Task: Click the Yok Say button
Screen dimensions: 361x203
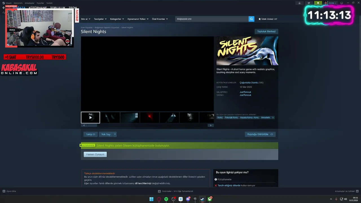Action: pyautogui.click(x=106, y=134)
